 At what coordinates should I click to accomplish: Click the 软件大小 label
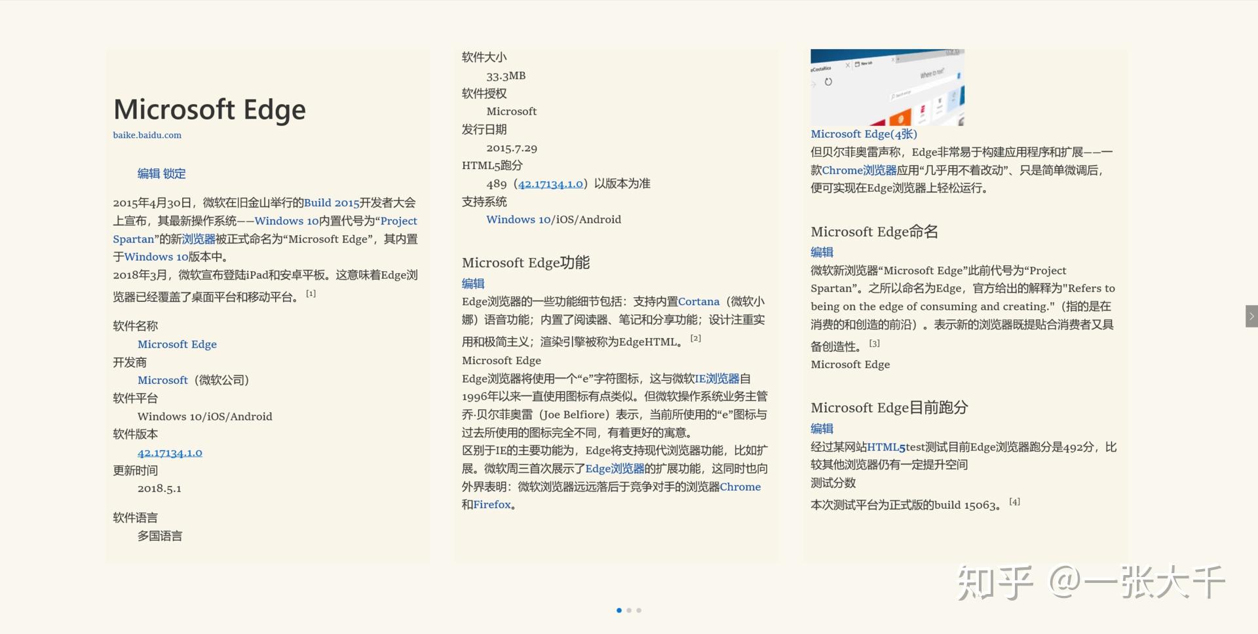pyautogui.click(x=484, y=58)
